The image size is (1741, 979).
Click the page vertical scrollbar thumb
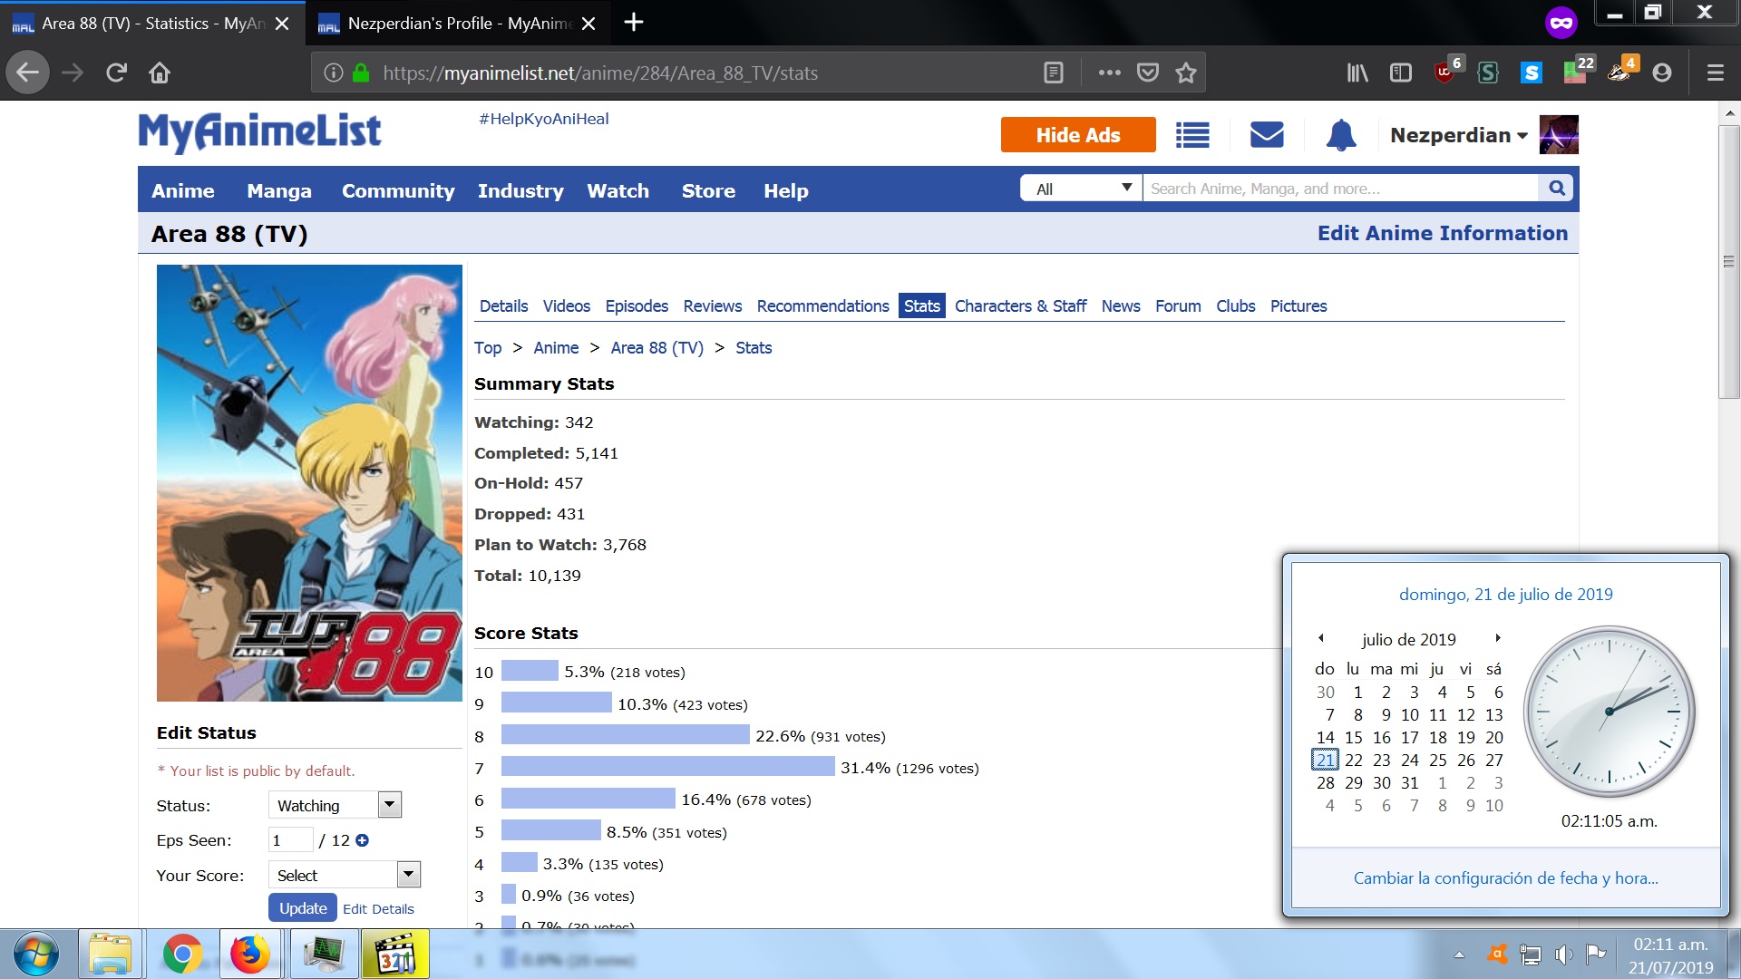pyautogui.click(x=1729, y=261)
